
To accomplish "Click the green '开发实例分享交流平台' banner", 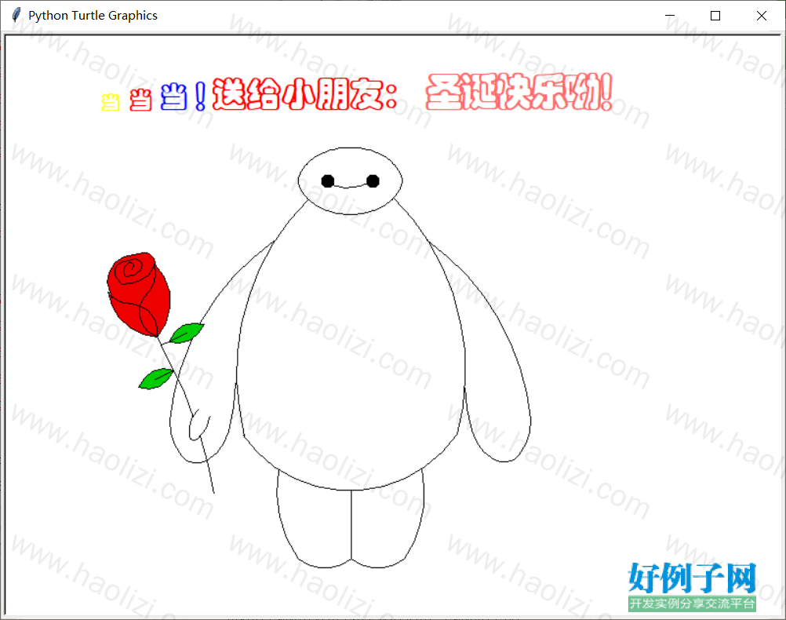I will pos(692,604).
